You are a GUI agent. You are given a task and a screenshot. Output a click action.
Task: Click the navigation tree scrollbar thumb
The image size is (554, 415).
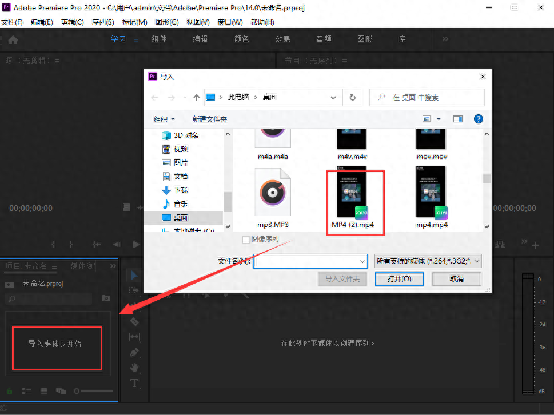pyautogui.click(x=228, y=202)
